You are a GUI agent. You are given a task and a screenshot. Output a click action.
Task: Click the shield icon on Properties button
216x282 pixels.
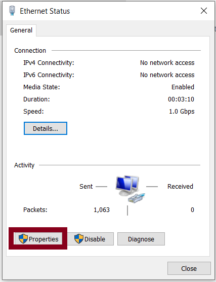pyautogui.click(x=23, y=239)
